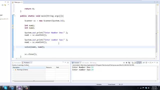Open the taskbar clock showing 8:18 PM

pyautogui.click(x=154, y=88)
